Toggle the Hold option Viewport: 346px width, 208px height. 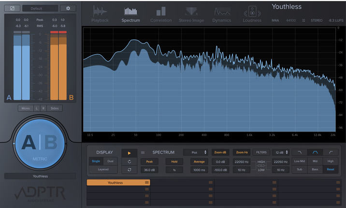click(x=174, y=162)
